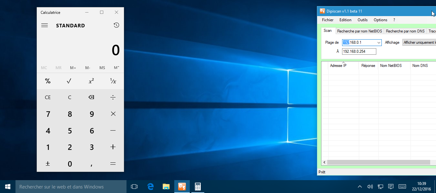Open the calculator hamburger navigation menu
This screenshot has width=436, height=193.
pyautogui.click(x=45, y=25)
